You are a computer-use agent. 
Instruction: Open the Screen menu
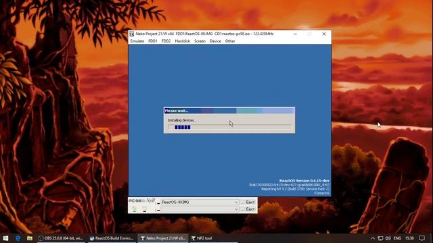(x=200, y=41)
